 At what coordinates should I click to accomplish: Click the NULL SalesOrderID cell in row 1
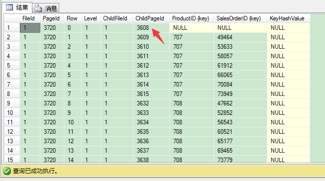[x=240, y=28]
